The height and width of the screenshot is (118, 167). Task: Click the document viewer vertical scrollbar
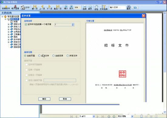point(165,63)
